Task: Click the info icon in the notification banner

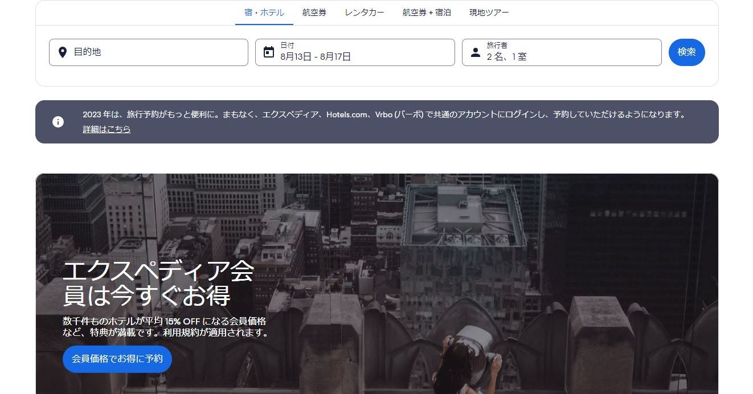Action: [x=58, y=122]
